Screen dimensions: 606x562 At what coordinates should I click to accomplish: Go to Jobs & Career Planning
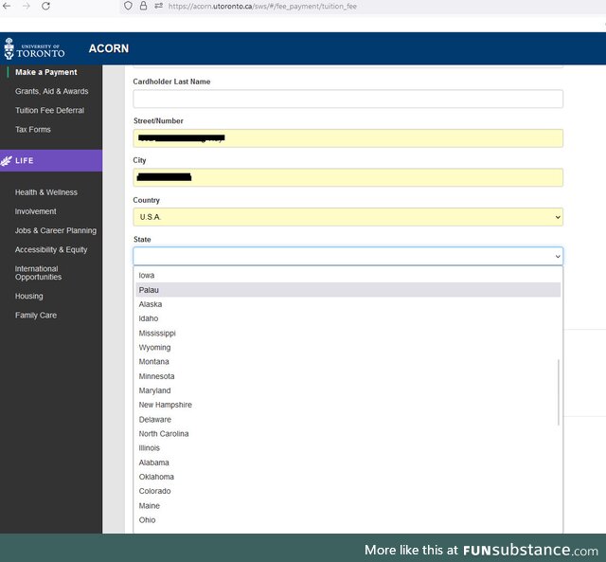56,230
